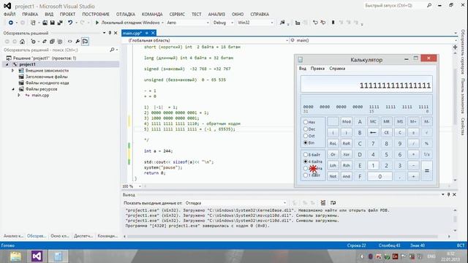Click the Quick Launch search magnifier icon
The height and width of the screenshot is (263, 468).
tap(429, 5)
